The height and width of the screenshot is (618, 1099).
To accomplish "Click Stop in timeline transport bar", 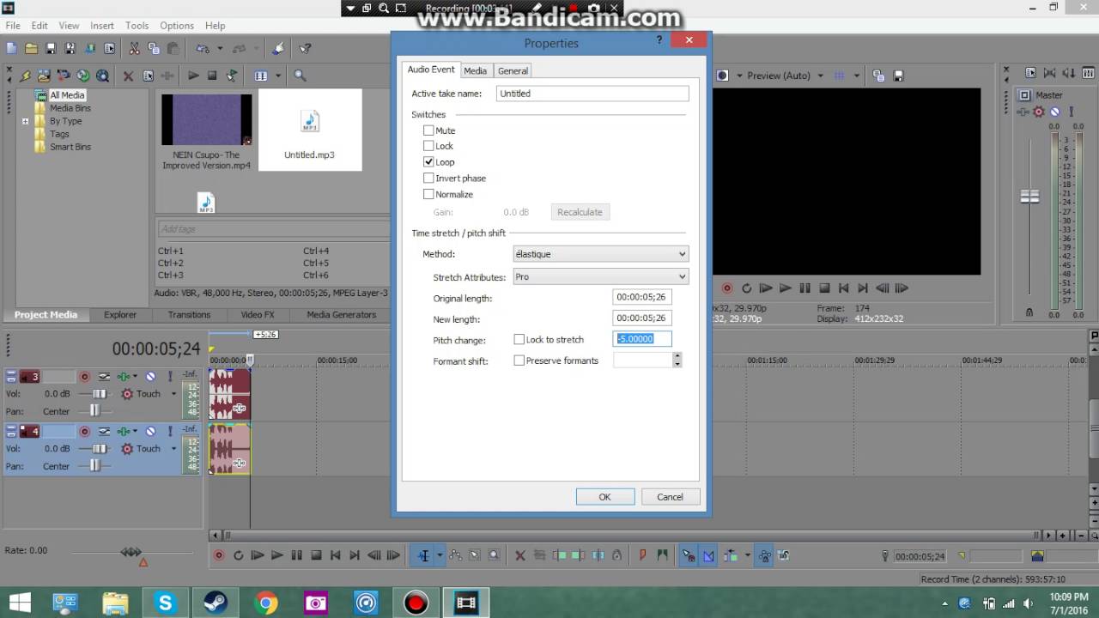I will 316,555.
